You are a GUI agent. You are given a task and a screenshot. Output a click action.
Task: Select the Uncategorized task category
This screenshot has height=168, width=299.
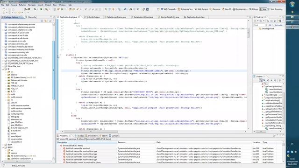coord(266,28)
